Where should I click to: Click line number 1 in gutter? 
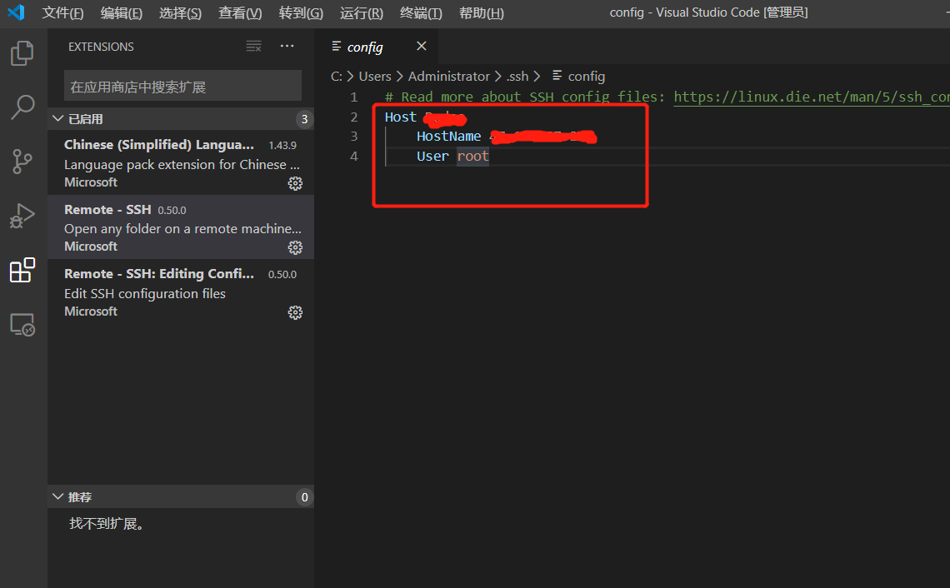click(x=354, y=97)
